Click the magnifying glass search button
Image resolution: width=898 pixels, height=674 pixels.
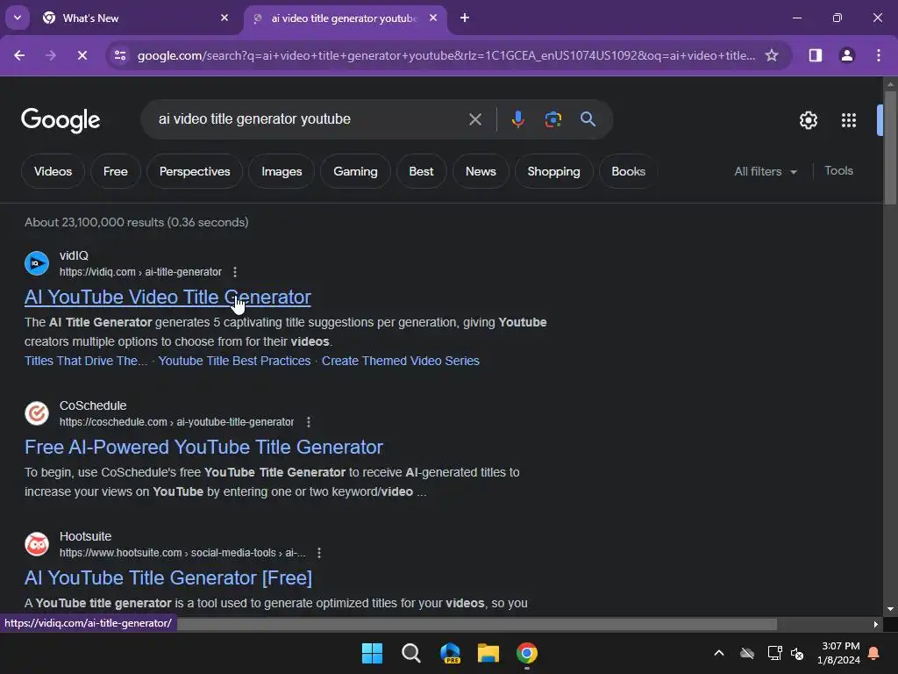tap(588, 119)
